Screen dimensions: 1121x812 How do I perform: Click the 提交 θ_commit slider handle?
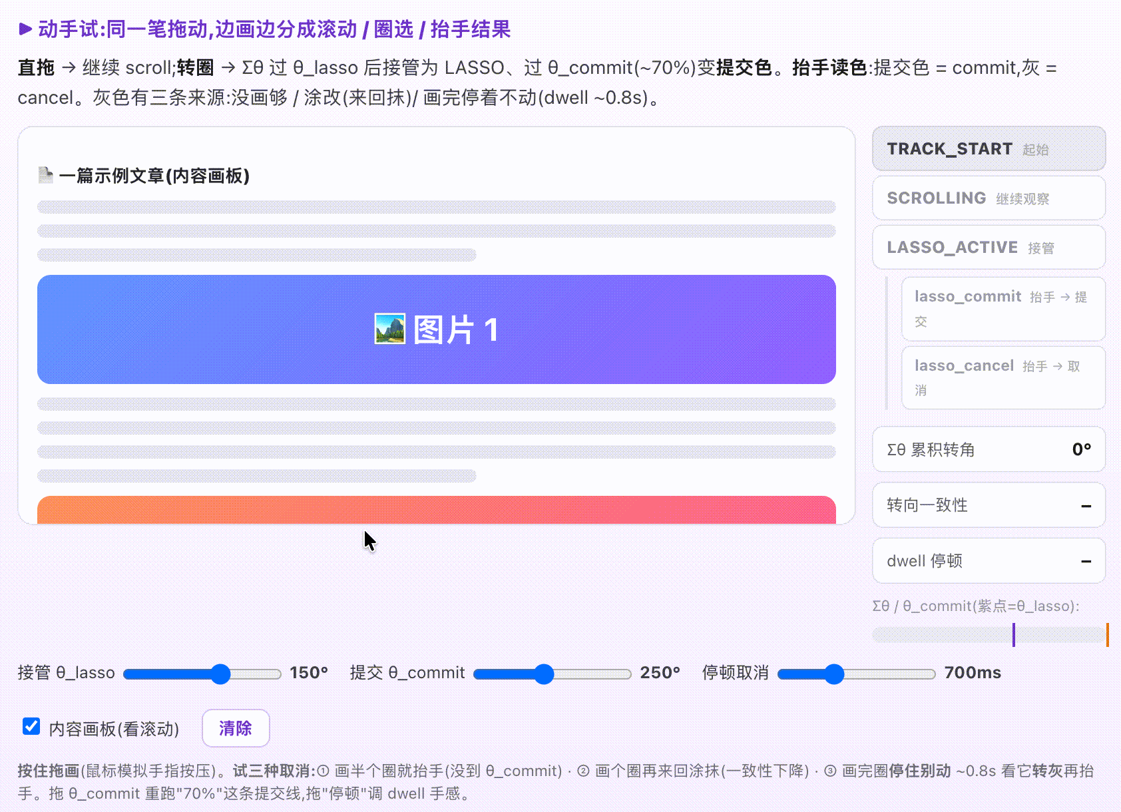pyautogui.click(x=544, y=674)
